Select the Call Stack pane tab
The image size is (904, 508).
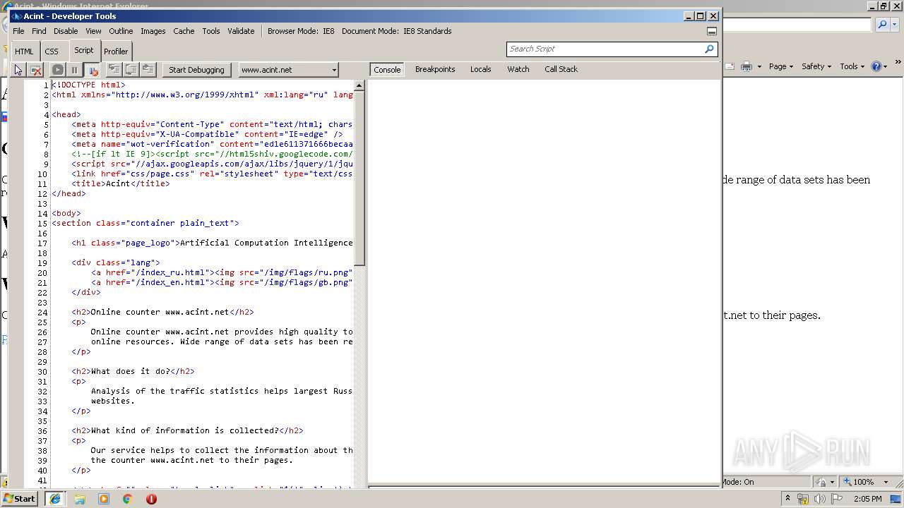point(561,69)
